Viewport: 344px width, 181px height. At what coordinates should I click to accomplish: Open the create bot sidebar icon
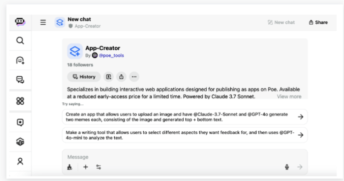point(20,60)
